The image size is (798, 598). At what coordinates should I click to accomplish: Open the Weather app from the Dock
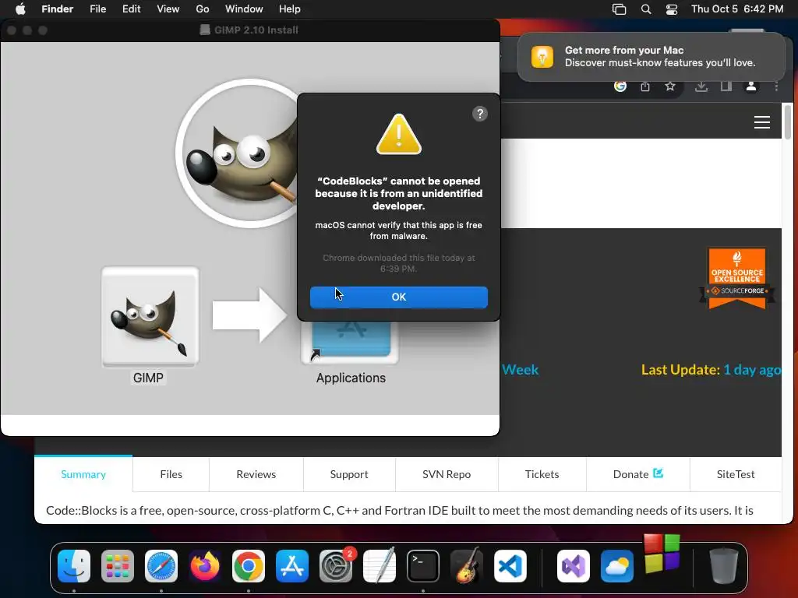pos(617,566)
